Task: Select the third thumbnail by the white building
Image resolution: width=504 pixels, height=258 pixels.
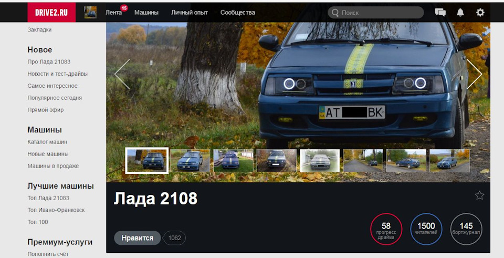Action: click(x=233, y=160)
